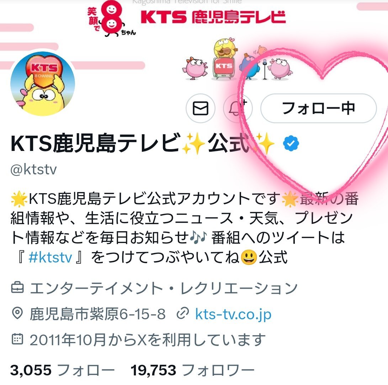Select the KTS鹿児島テレビ公式 display name

coord(143,143)
